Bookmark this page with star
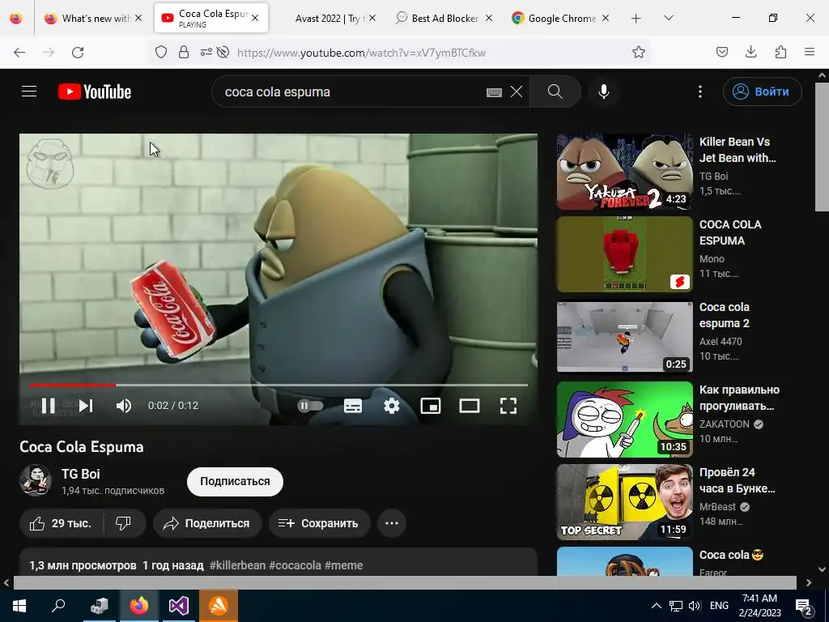Image resolution: width=829 pixels, height=622 pixels. [639, 52]
